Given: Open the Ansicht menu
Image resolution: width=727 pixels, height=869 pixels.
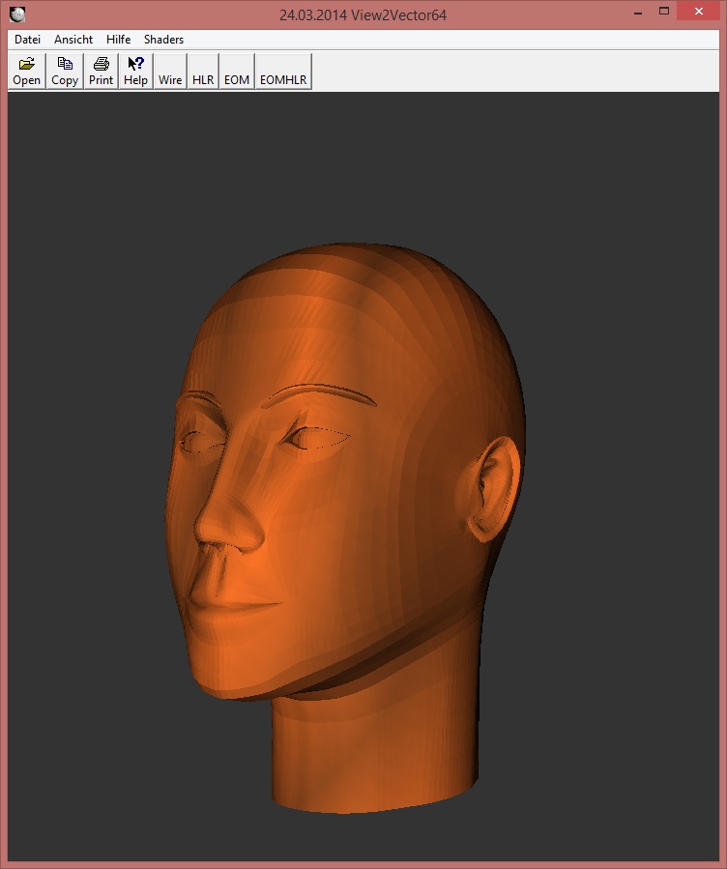Looking at the screenshot, I should (73, 40).
